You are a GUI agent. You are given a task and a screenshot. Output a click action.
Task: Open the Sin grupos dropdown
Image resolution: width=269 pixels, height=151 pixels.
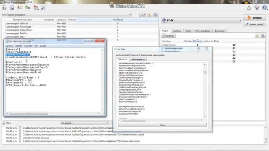point(85,123)
